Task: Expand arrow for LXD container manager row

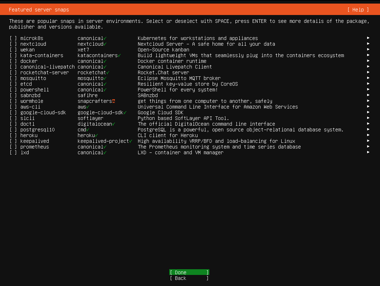Action: (368, 152)
